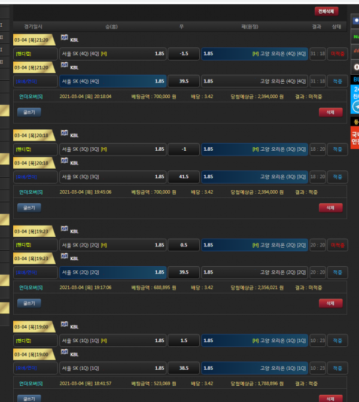The width and height of the screenshot is (359, 402).
Task: Select 서울 SK (2Q) [H] handicap cell
Action: (113, 245)
